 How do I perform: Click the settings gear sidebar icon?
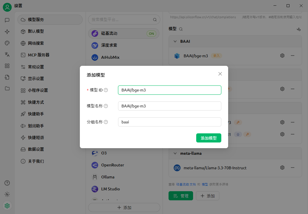[x=7, y=206]
